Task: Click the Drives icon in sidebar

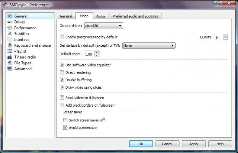Action: click(10, 22)
